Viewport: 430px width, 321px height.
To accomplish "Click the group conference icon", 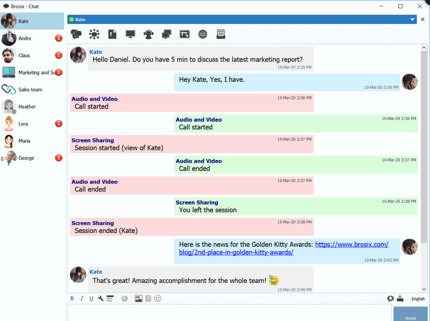I will point(94,34).
